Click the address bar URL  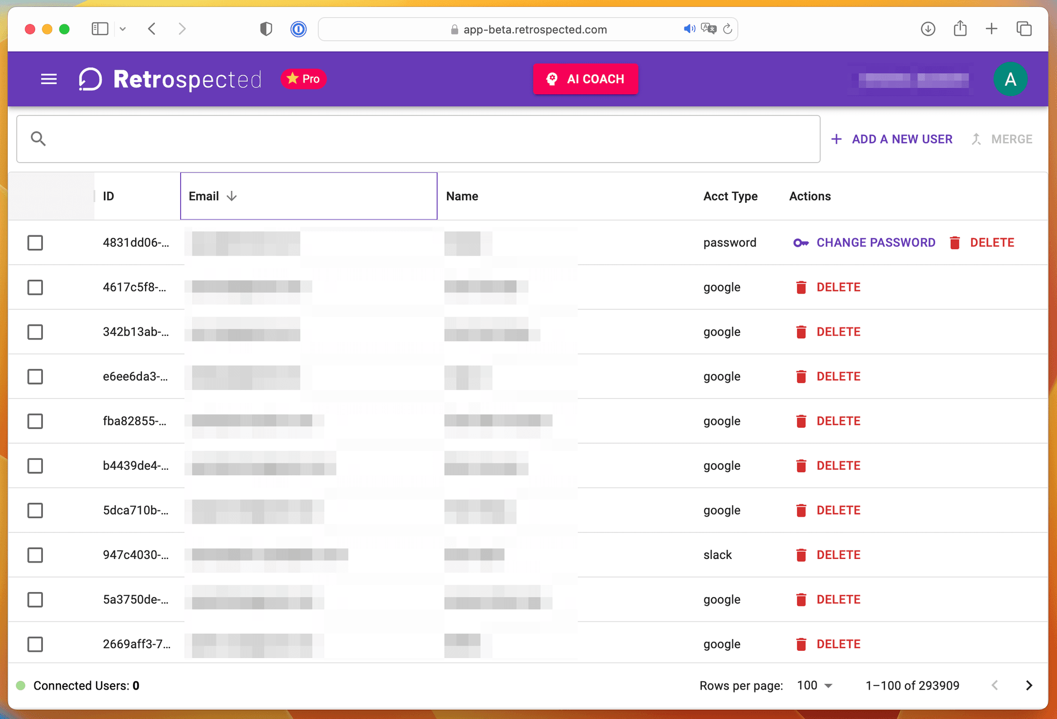click(535, 29)
